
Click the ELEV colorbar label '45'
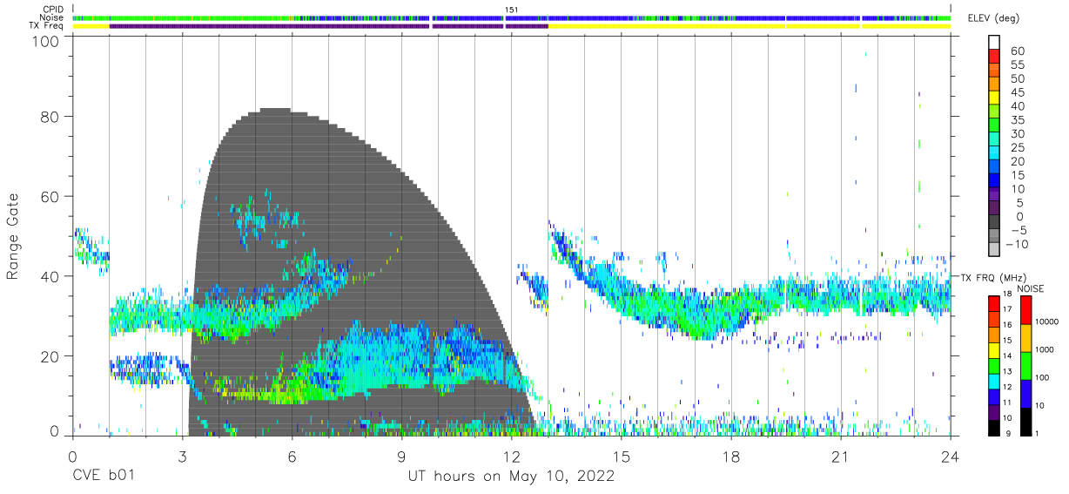[1017, 93]
